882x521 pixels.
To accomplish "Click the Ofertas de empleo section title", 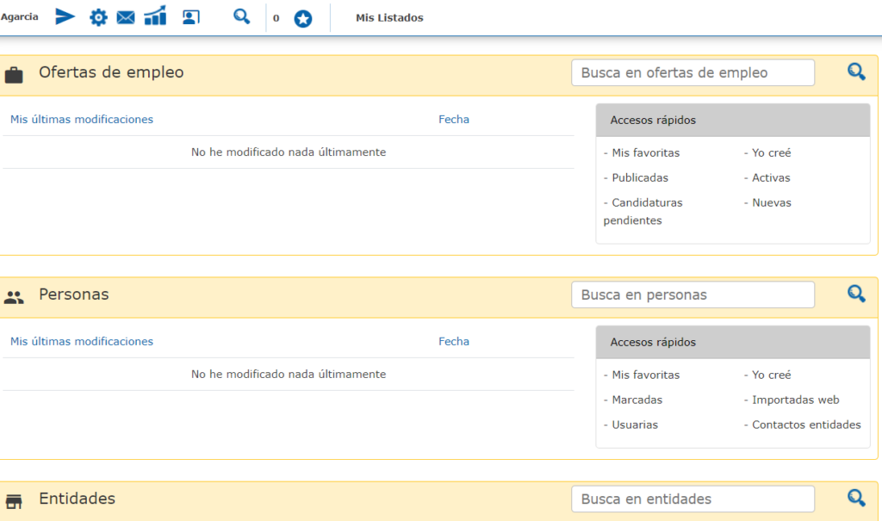I will (x=111, y=72).
